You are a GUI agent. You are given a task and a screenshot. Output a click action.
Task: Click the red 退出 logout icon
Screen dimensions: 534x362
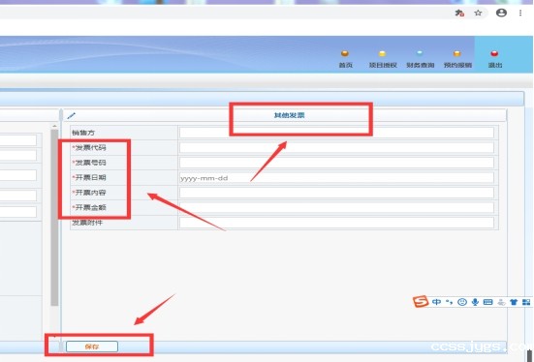click(494, 54)
